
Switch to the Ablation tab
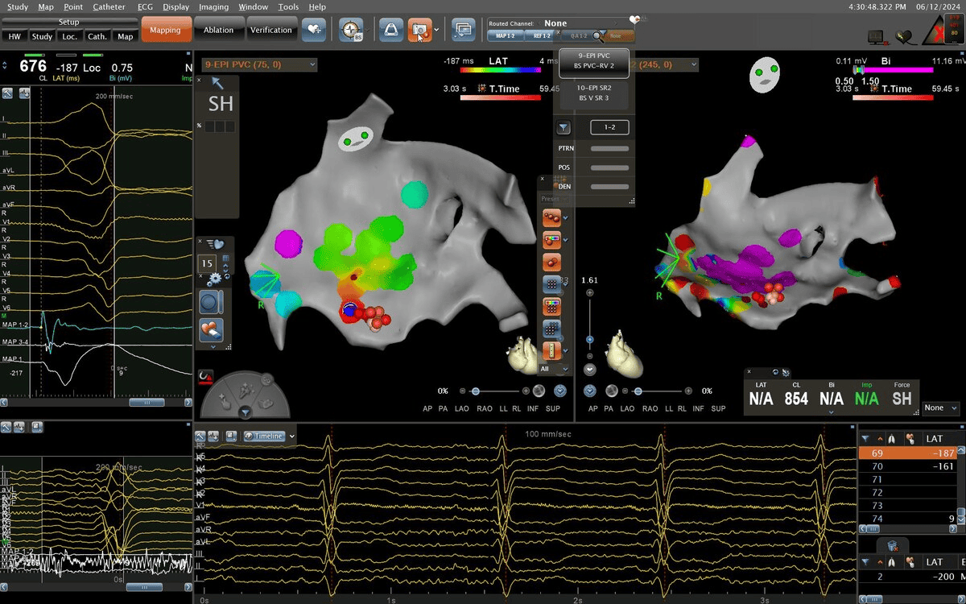219,30
